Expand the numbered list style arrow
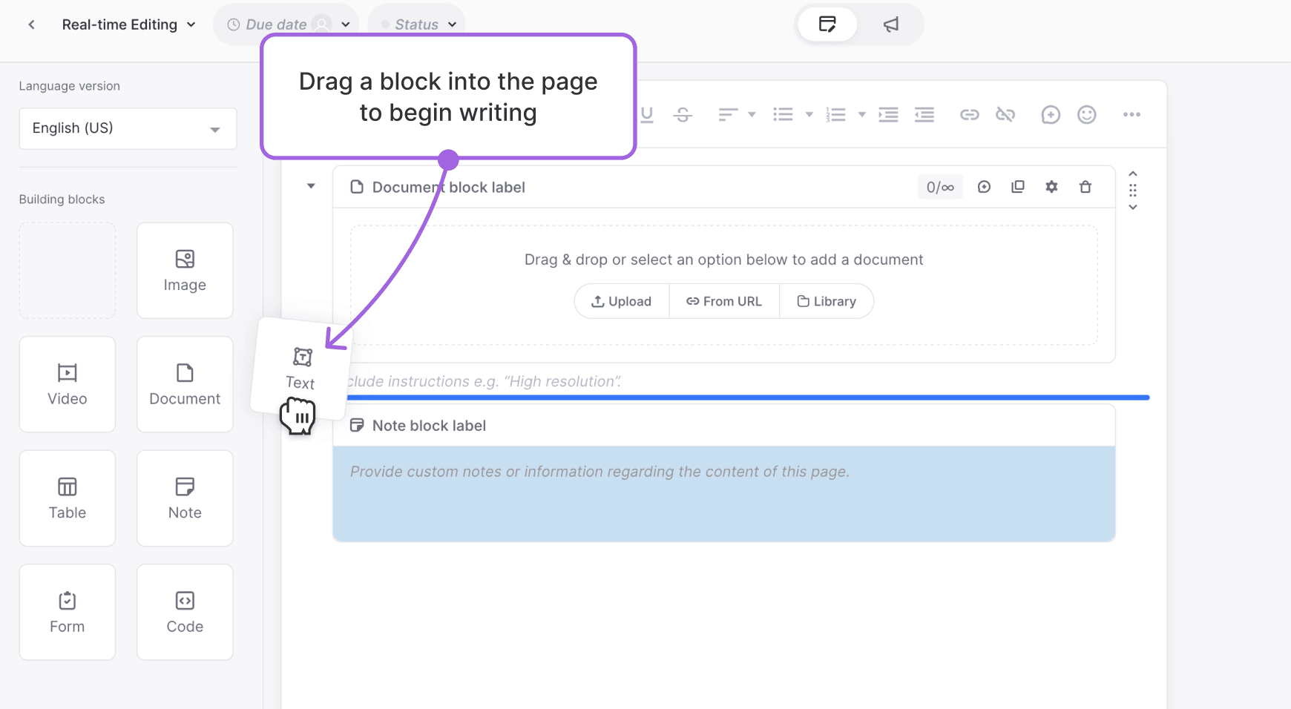Viewport: 1291px width, 709px height. (x=862, y=114)
